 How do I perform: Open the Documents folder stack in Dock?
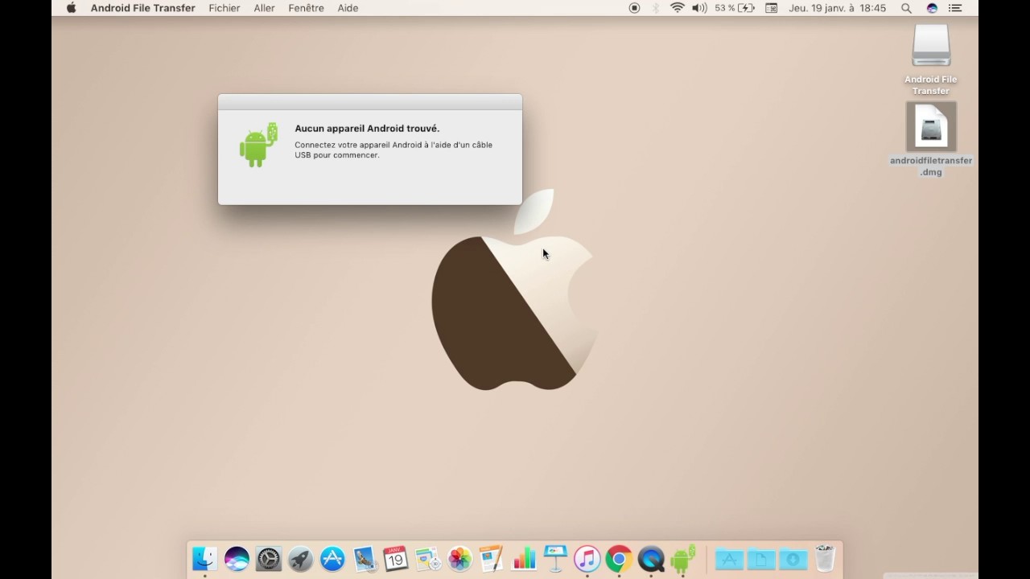(x=760, y=558)
